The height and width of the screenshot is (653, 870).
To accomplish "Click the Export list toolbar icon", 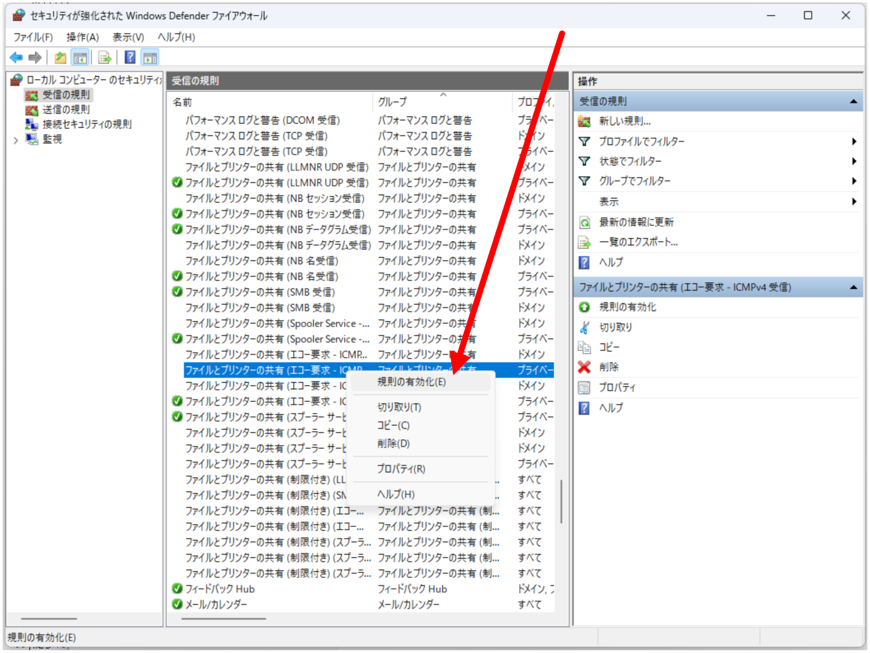I will coord(105,57).
